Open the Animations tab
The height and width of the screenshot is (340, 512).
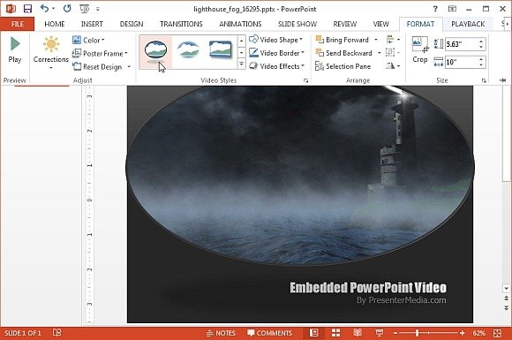(x=240, y=24)
